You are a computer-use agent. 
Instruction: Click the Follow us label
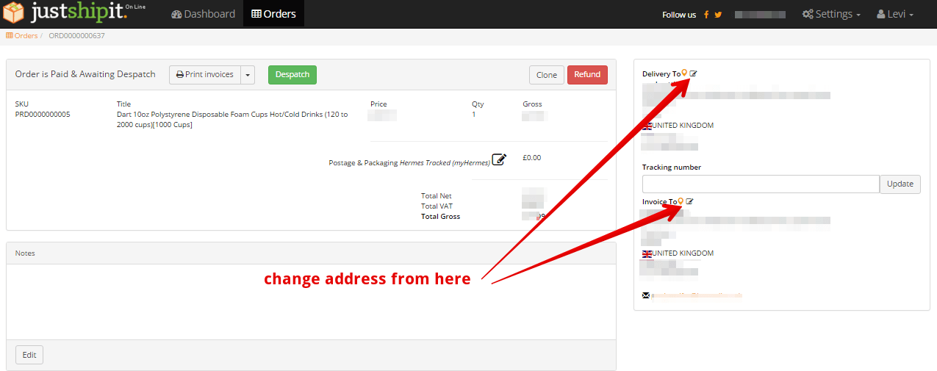tap(679, 15)
